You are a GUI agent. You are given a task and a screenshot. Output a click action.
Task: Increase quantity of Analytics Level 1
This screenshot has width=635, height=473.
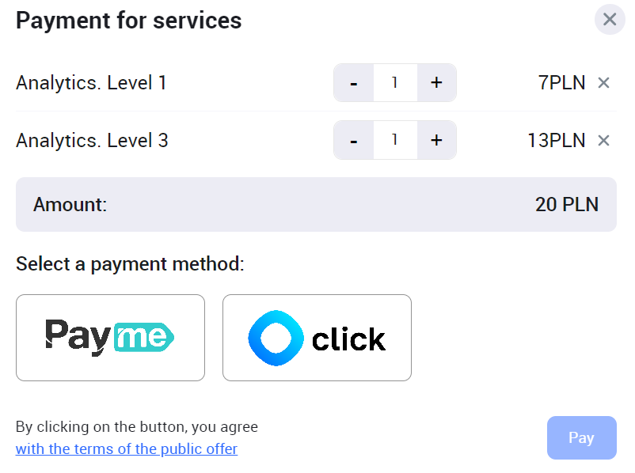point(436,83)
